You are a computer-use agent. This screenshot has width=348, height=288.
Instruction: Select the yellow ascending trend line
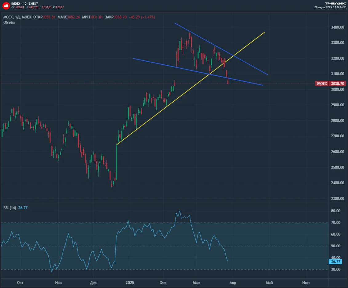coord(190,88)
